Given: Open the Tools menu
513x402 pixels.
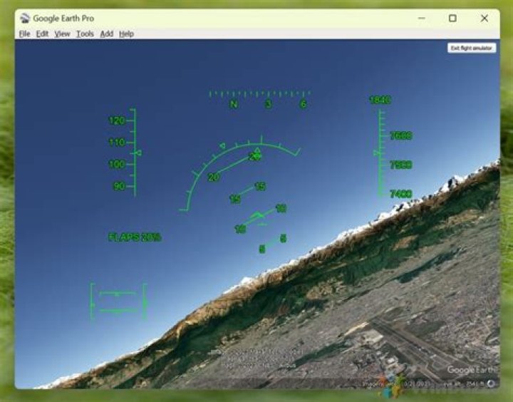Looking at the screenshot, I should click(85, 33).
